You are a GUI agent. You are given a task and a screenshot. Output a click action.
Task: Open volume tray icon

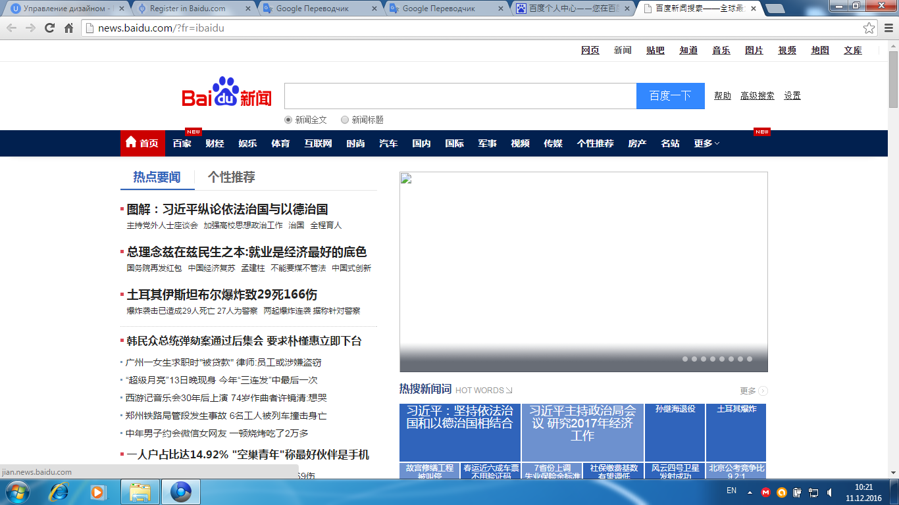[829, 492]
